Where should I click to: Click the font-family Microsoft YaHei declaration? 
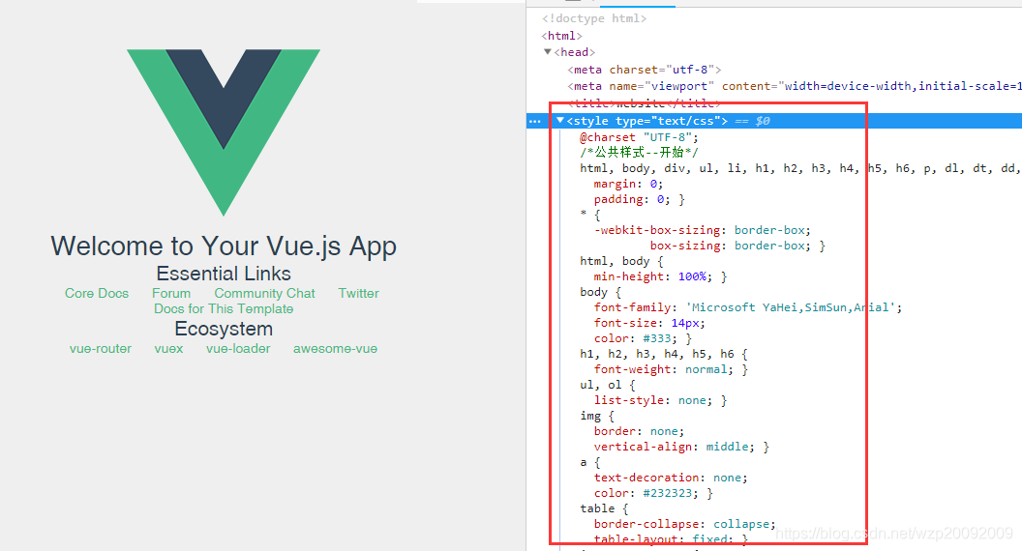(x=747, y=307)
